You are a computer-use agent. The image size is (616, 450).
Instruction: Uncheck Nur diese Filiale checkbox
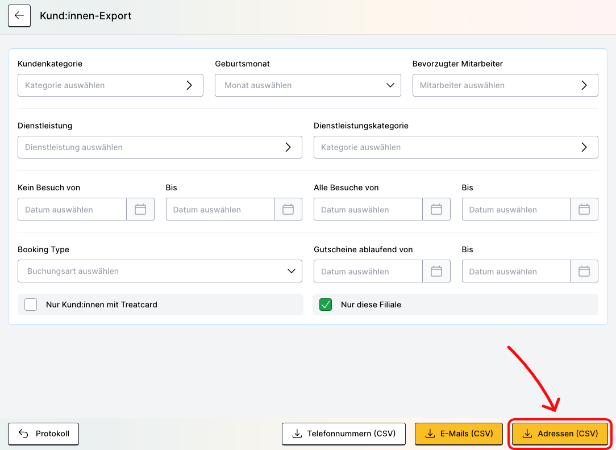tap(326, 305)
